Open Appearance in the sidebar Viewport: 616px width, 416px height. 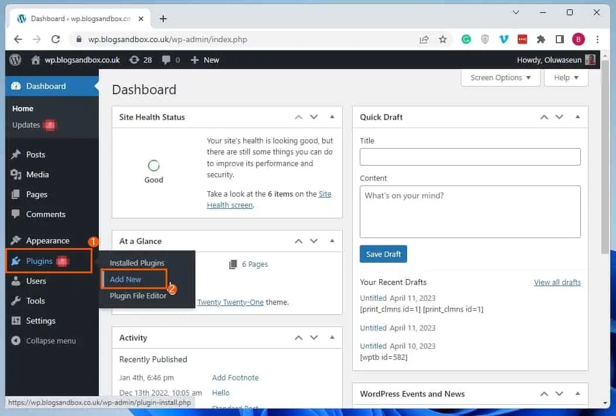tap(52, 240)
